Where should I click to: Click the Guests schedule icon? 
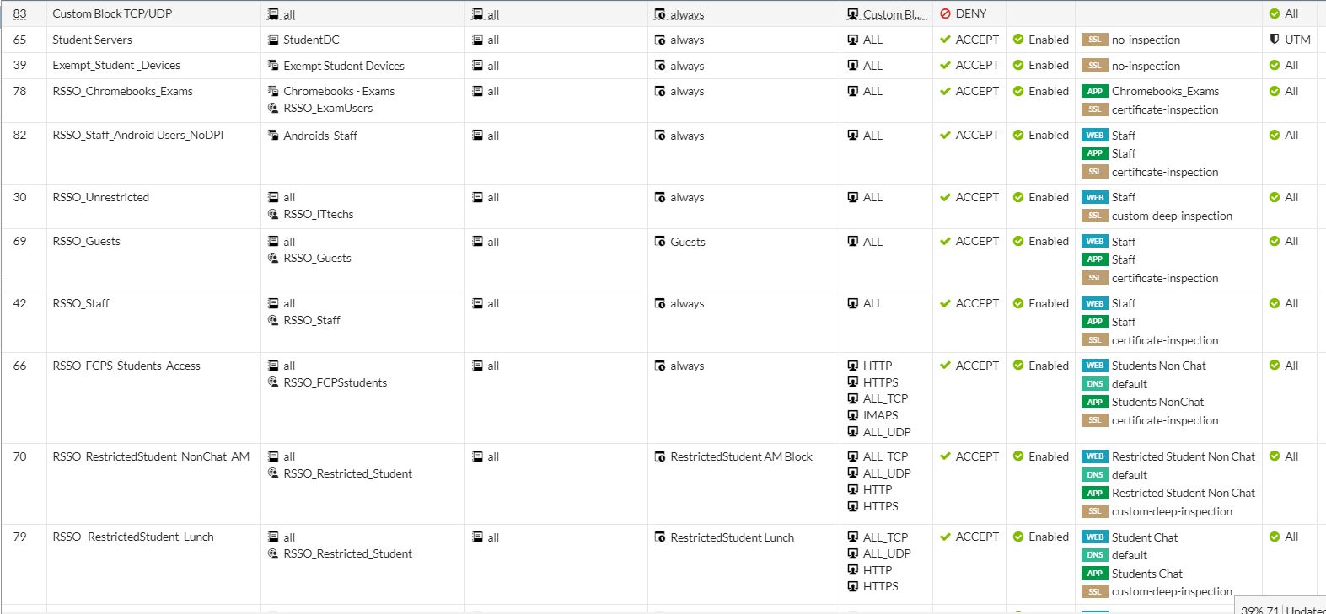[x=660, y=242]
